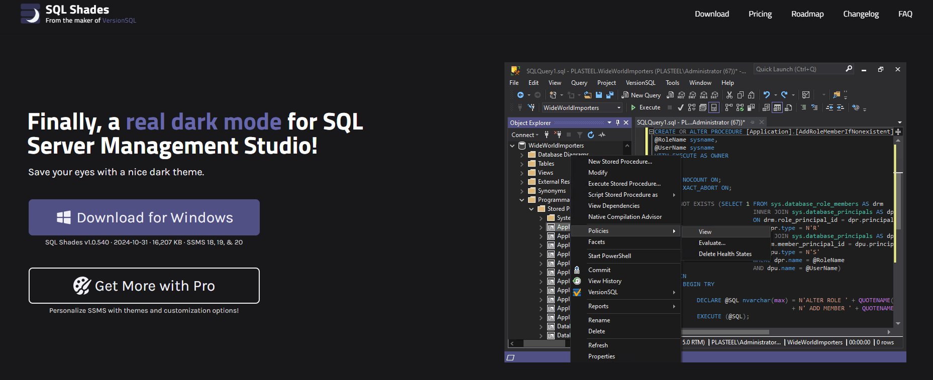Open the WideWorldImporters database dropdown

619,107
